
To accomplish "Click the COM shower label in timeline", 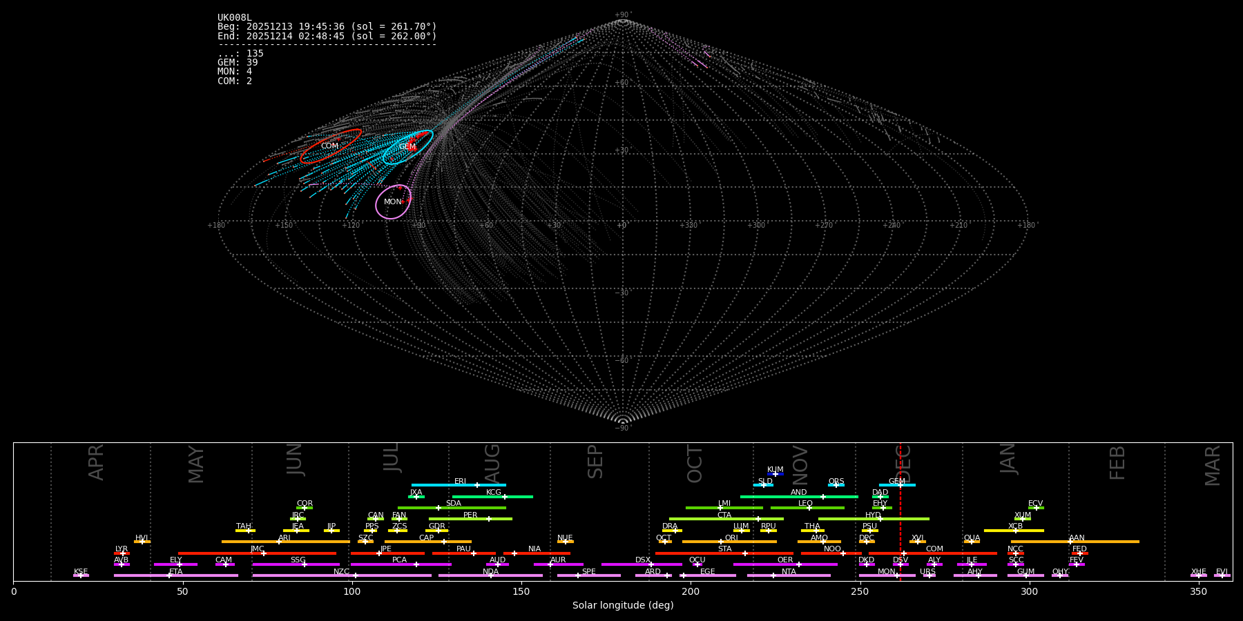I will (934, 549).
